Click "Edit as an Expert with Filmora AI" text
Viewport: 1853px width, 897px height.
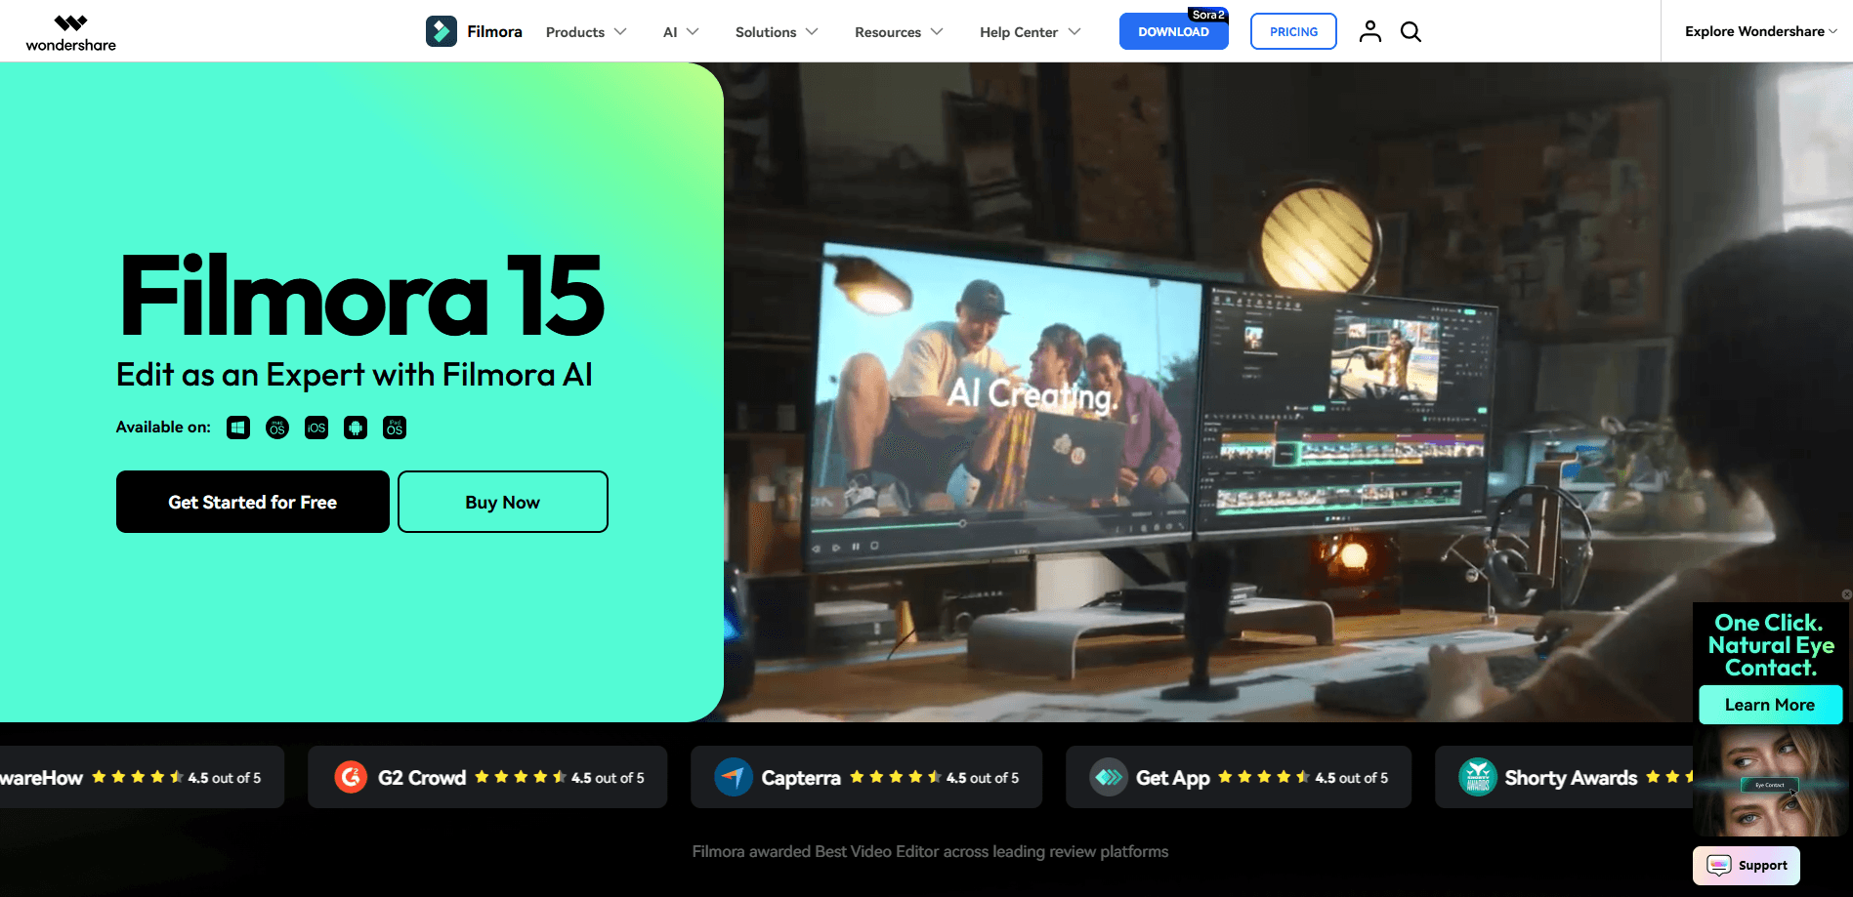point(355,375)
